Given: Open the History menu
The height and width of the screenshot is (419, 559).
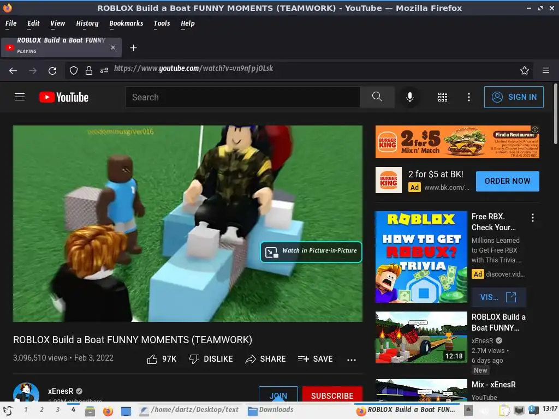Looking at the screenshot, I should pyautogui.click(x=87, y=23).
